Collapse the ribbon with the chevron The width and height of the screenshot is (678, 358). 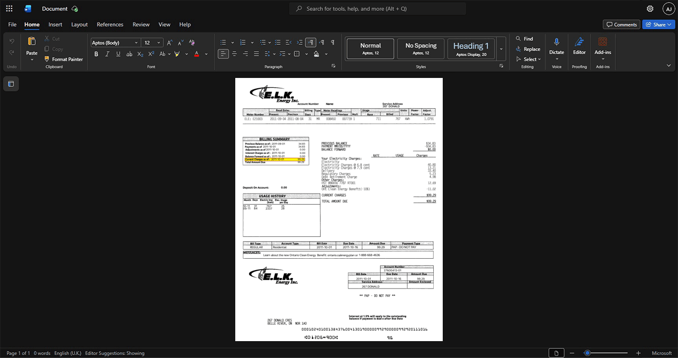[x=669, y=66]
